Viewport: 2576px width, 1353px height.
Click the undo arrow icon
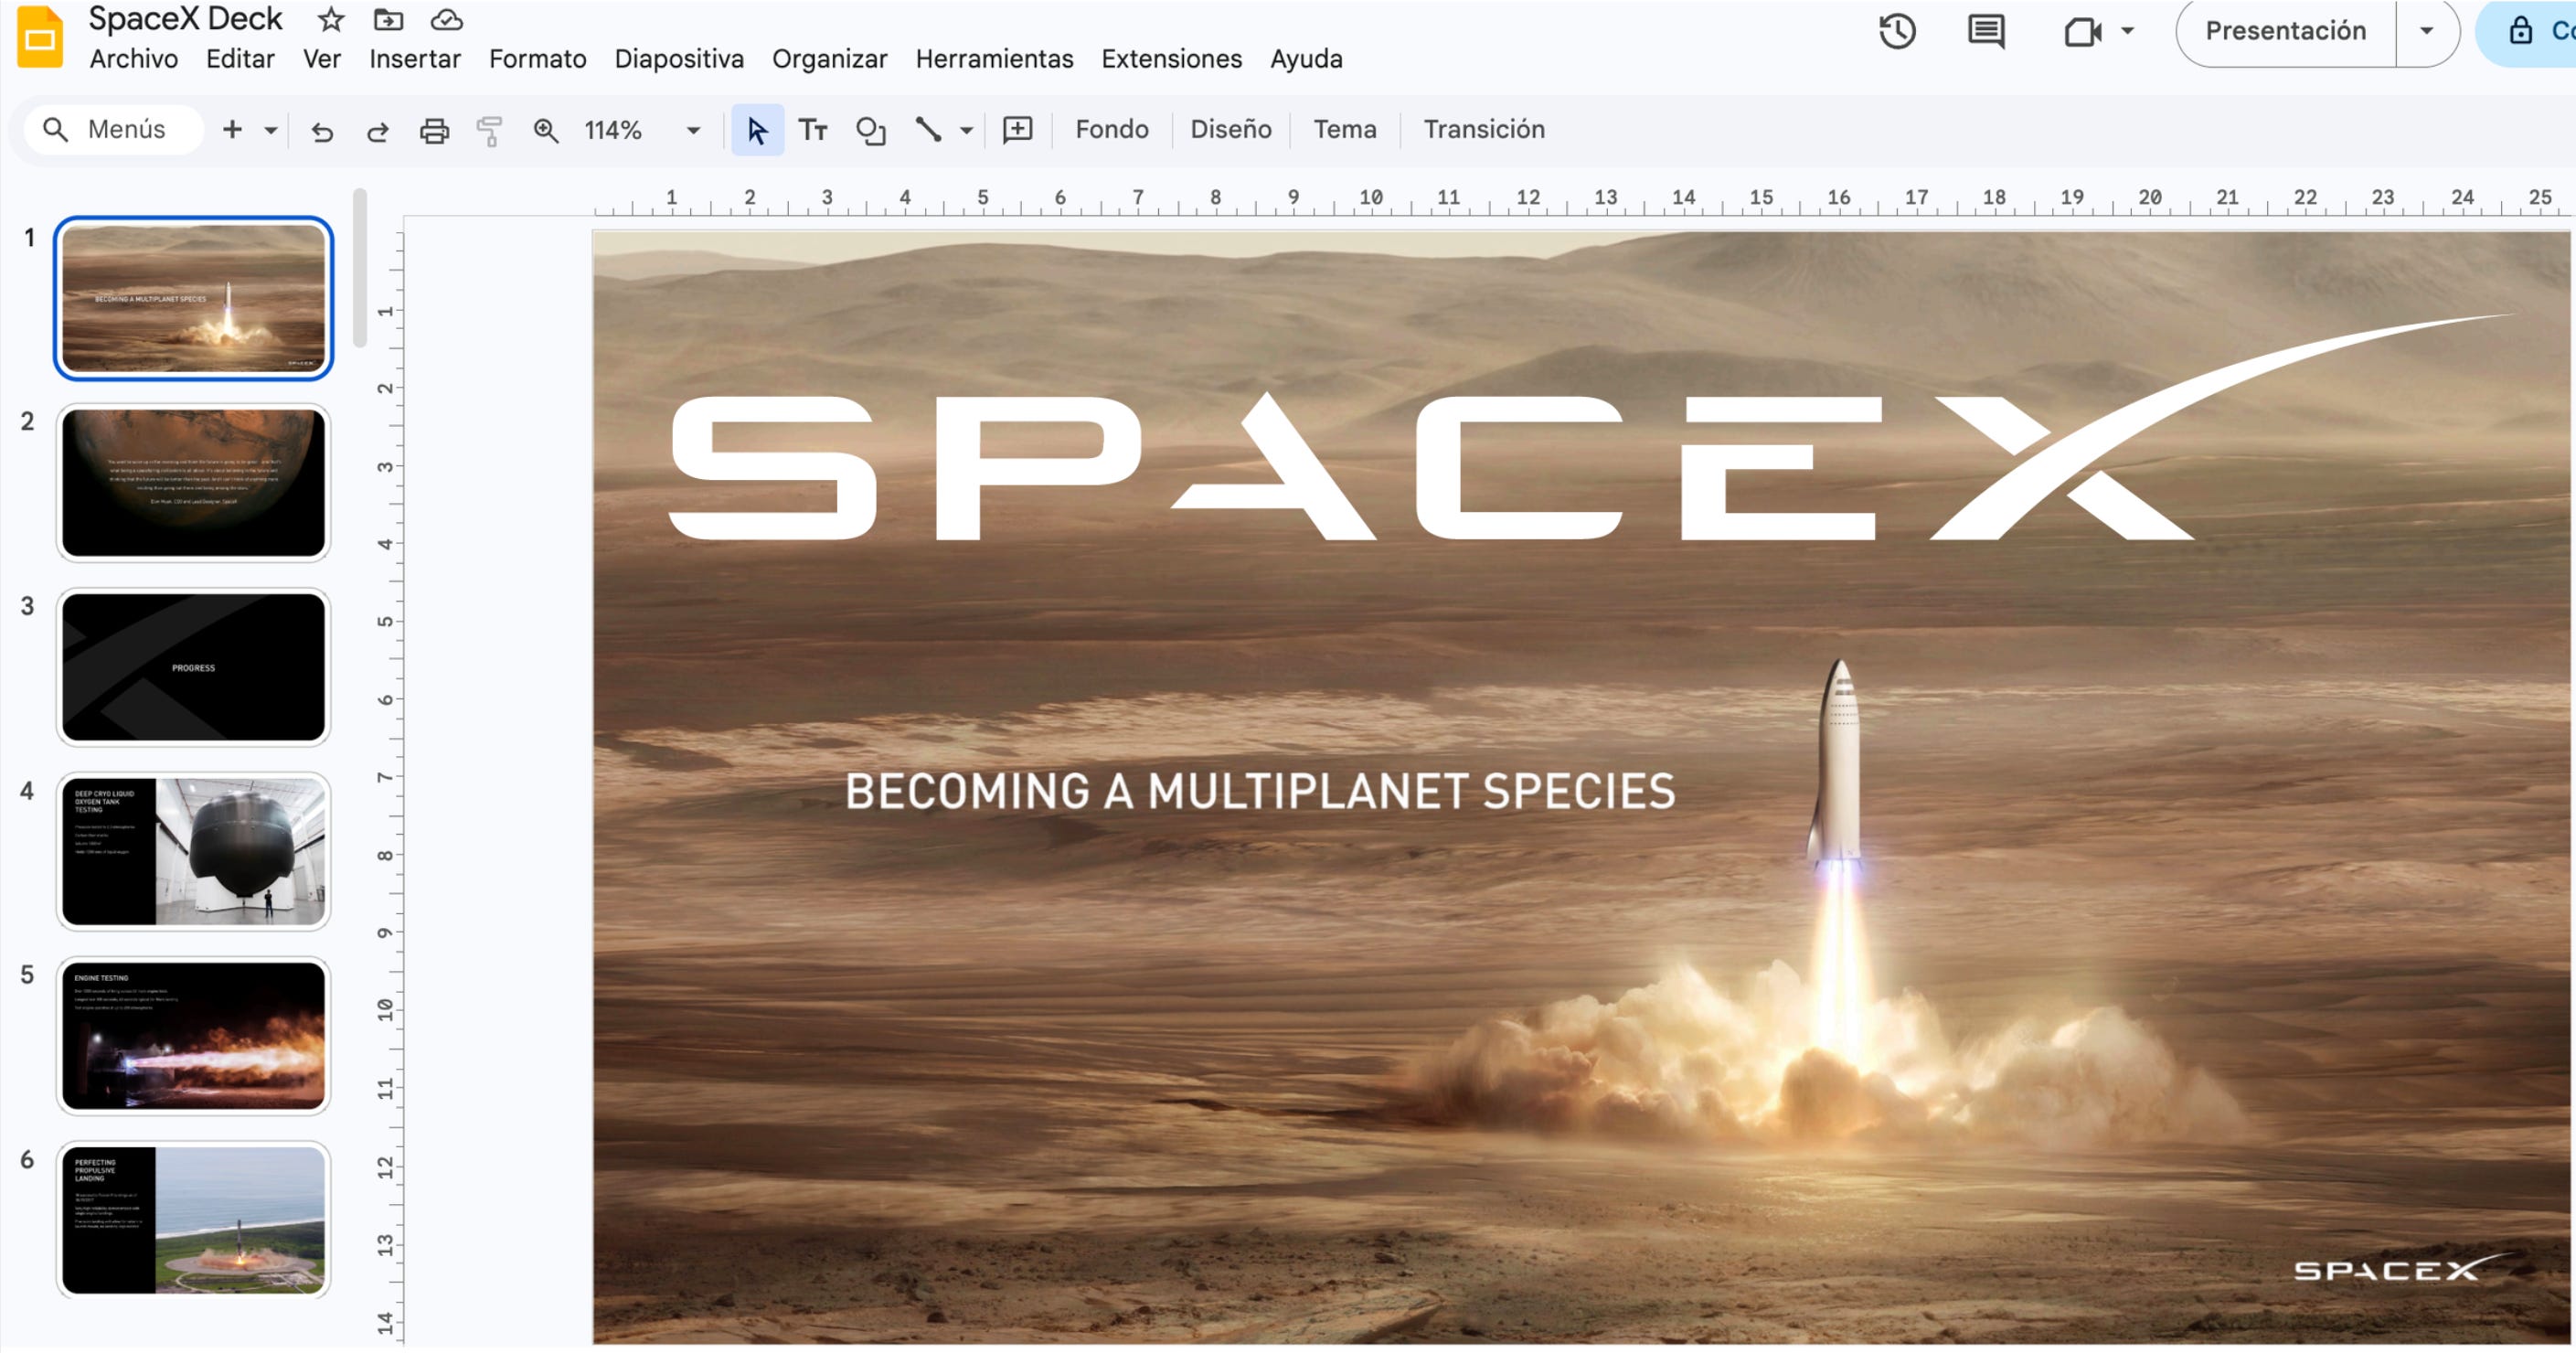321,131
